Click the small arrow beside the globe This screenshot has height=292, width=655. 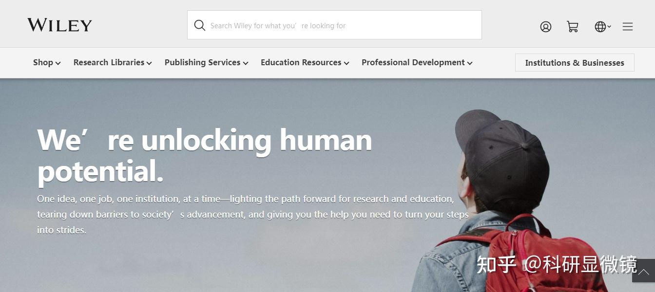609,26
